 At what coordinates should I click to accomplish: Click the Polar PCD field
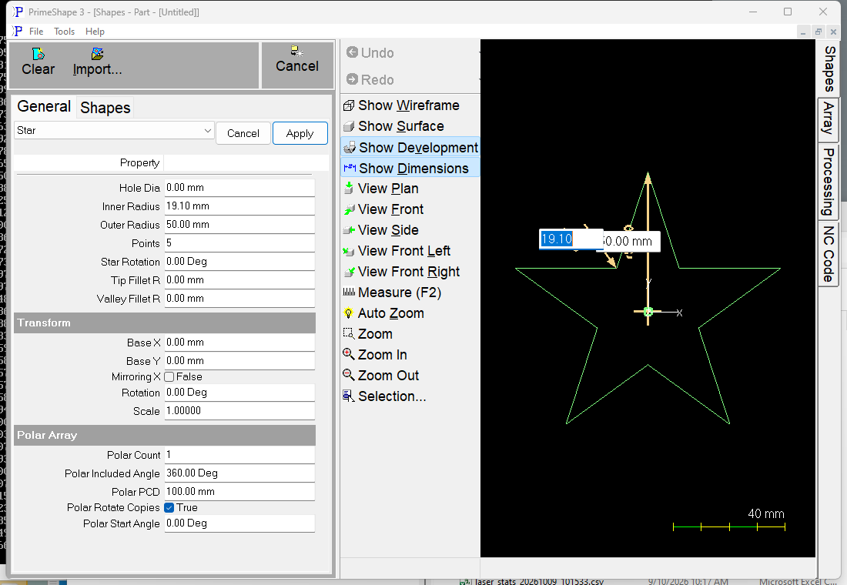pyautogui.click(x=239, y=492)
